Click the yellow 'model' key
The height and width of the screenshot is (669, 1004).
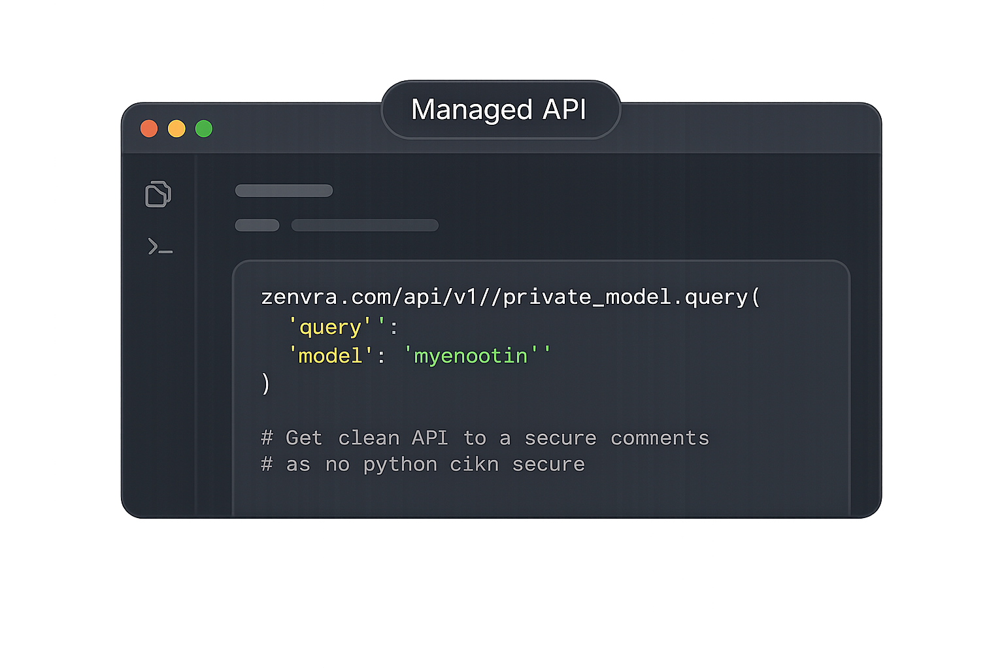pyautogui.click(x=331, y=356)
